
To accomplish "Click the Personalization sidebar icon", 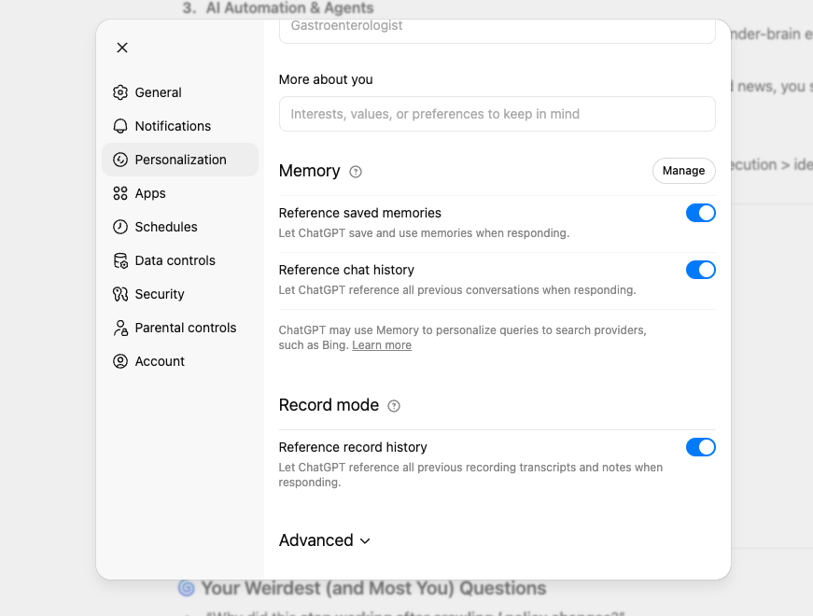I will click(120, 160).
